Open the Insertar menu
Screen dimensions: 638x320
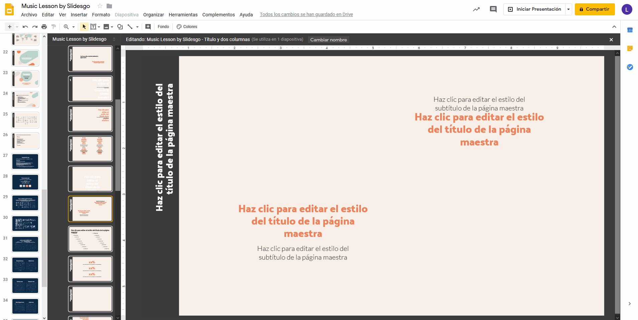(79, 15)
